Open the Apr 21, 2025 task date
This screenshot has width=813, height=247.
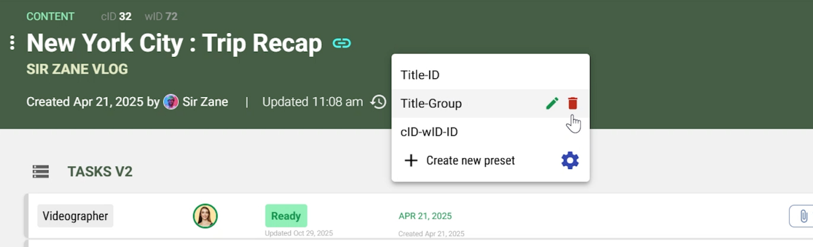pos(425,216)
